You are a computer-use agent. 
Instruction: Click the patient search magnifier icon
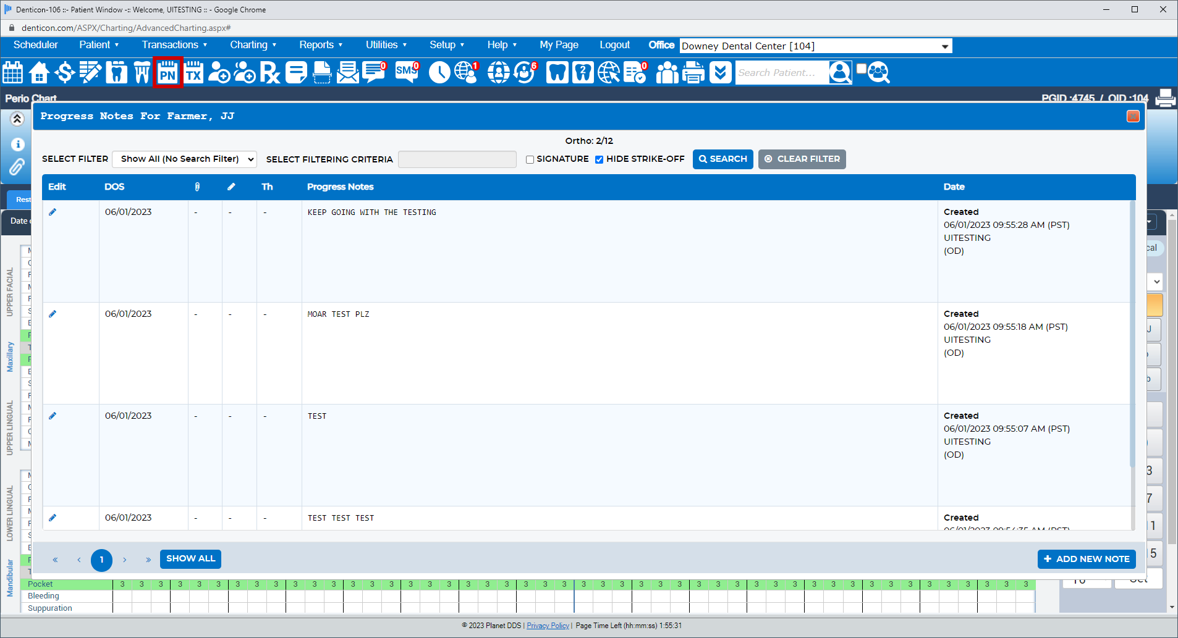pyautogui.click(x=841, y=72)
